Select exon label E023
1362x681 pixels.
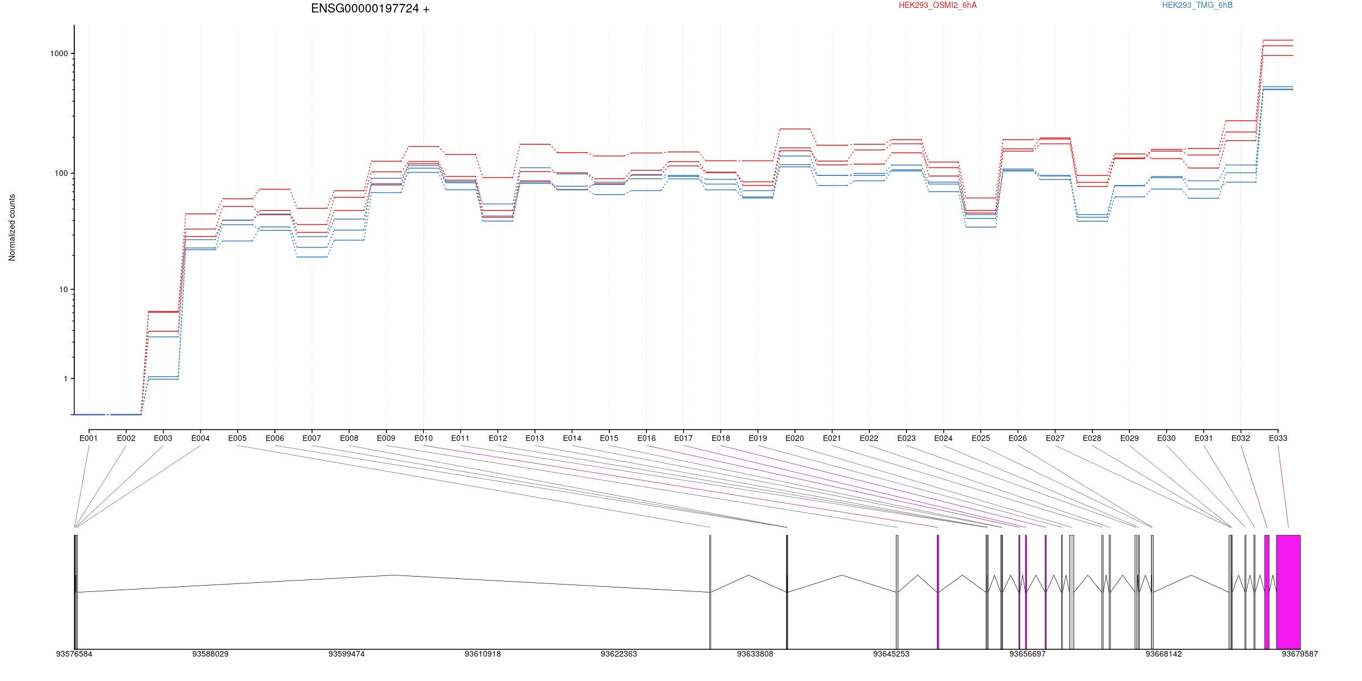906,438
